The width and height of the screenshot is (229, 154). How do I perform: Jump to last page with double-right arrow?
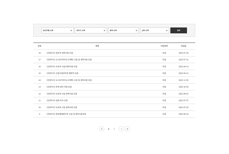(127, 129)
